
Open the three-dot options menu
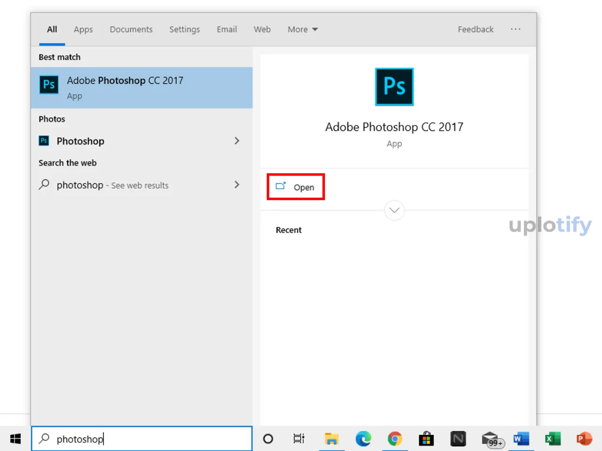[x=515, y=29]
